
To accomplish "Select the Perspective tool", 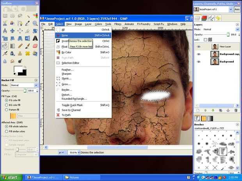I will [x=20, y=38].
